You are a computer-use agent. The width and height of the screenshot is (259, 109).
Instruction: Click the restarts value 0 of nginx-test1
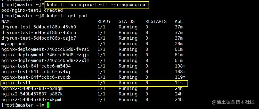[x=147, y=83]
